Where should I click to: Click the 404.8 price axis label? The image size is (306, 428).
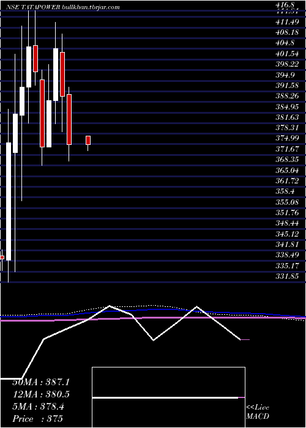click(x=285, y=43)
